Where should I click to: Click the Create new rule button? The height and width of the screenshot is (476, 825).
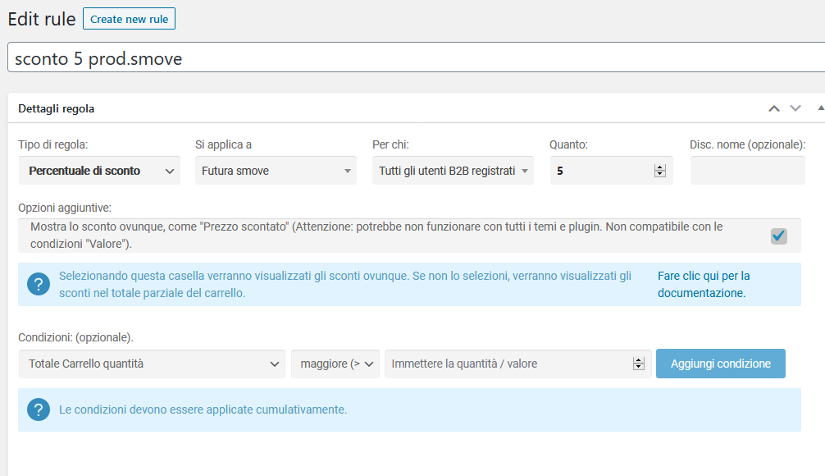tap(129, 19)
